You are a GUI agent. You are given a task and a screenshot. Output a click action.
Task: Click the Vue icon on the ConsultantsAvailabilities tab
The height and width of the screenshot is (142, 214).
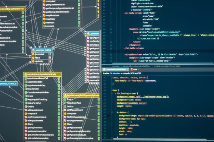104,70
